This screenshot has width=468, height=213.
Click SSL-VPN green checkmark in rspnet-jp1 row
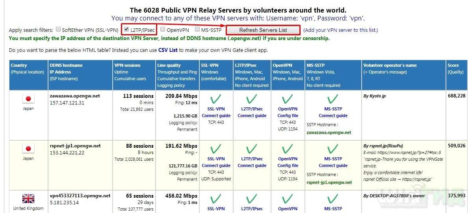pos(216,149)
